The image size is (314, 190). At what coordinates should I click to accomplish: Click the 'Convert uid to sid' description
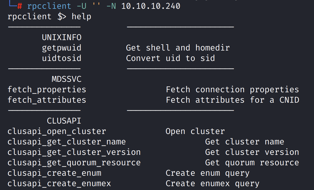tap(170, 58)
